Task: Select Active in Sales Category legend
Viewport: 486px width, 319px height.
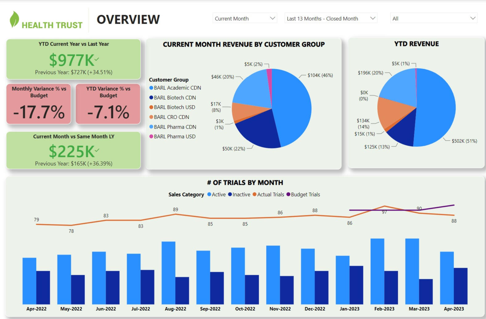Action: pos(216,195)
